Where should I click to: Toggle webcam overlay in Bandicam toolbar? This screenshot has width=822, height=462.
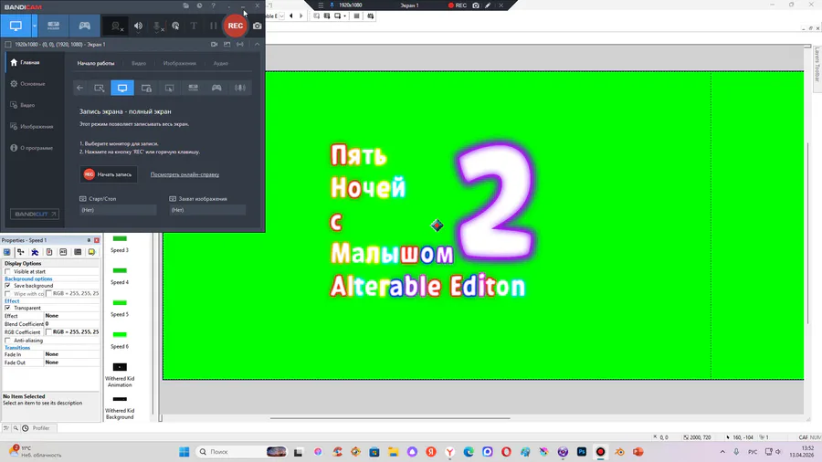click(x=116, y=26)
